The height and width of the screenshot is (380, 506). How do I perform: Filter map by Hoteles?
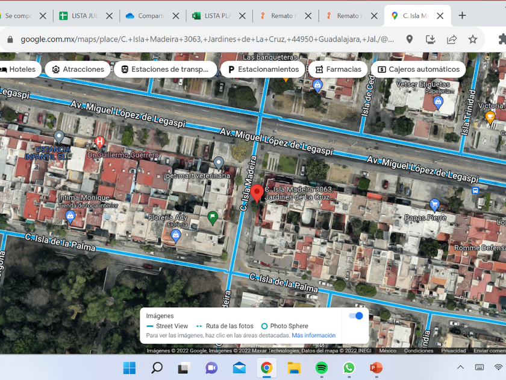[20, 69]
